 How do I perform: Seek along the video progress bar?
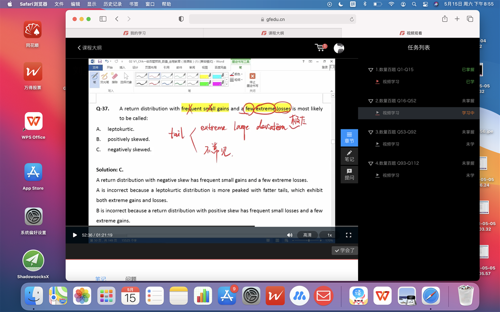click(212, 226)
